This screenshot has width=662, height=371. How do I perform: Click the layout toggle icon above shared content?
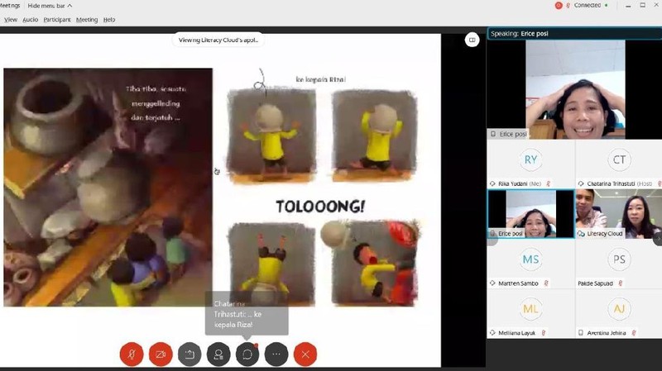click(x=472, y=40)
